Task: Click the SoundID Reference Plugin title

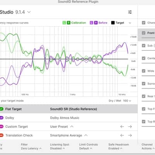Action: click(x=78, y=2)
